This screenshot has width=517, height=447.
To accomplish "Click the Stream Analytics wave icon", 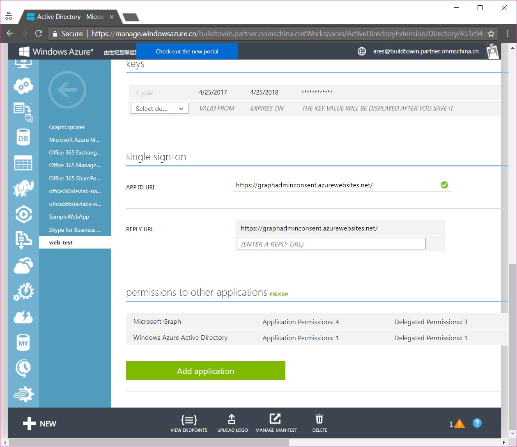I will coord(23,394).
